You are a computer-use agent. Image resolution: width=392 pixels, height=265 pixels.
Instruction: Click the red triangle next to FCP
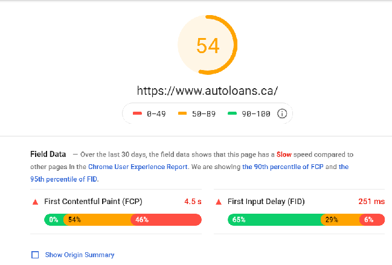[x=35, y=202]
